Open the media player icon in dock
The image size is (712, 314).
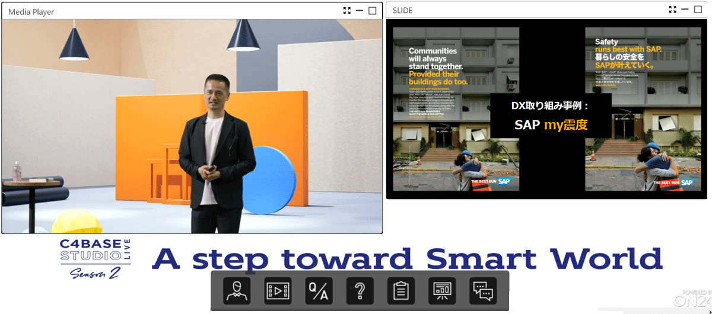[x=278, y=291]
